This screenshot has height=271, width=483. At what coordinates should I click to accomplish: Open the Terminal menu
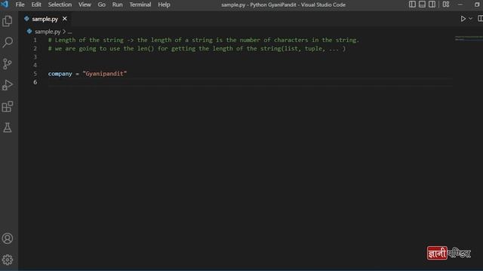point(140,5)
